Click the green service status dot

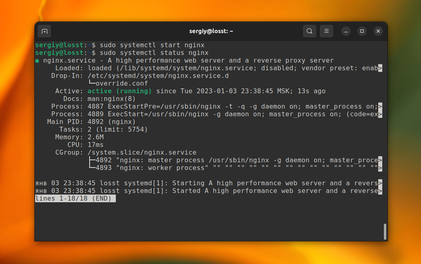click(x=37, y=61)
